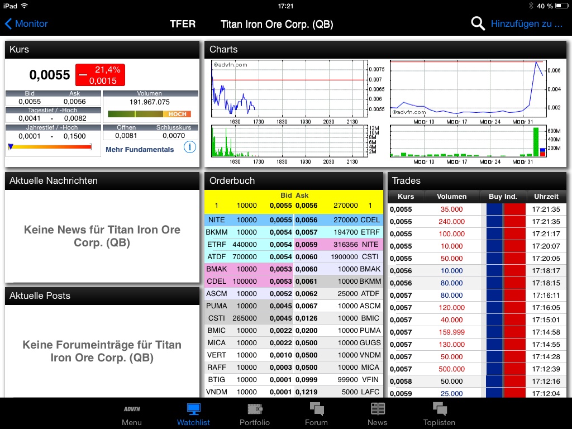Open the Forum section
Image resolution: width=572 pixels, height=429 pixels.
click(316, 413)
